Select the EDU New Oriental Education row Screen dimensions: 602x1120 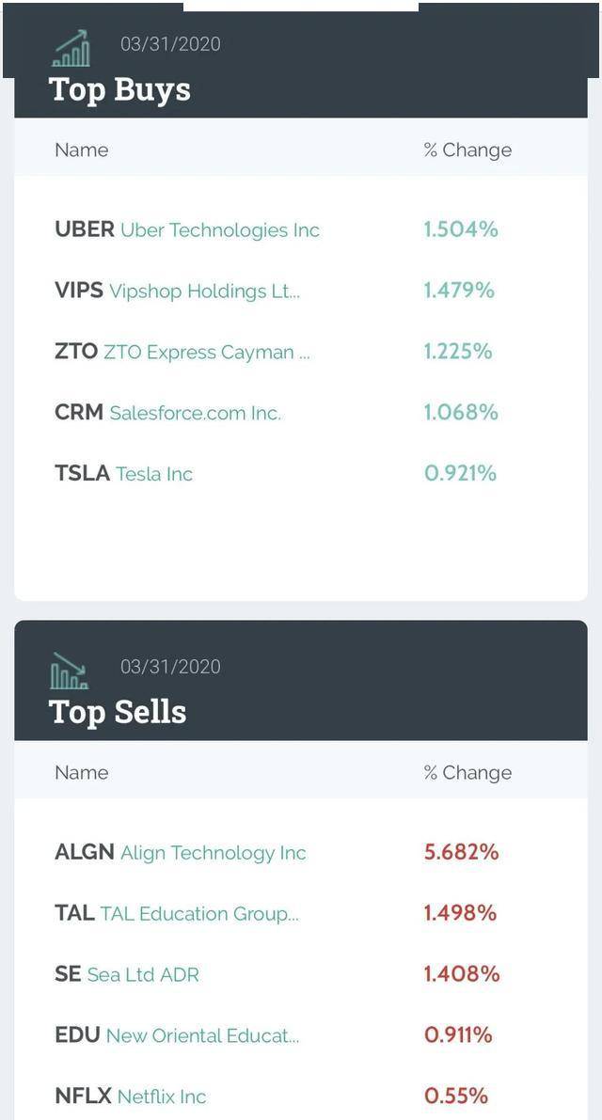tap(177, 1035)
